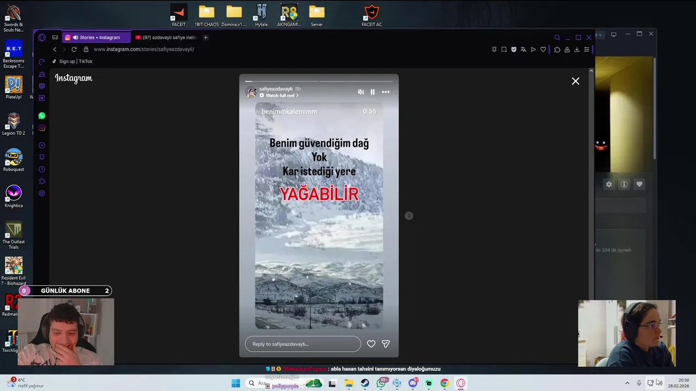696x391 pixels.
Task: Close the Instagram story viewer
Action: (x=575, y=81)
